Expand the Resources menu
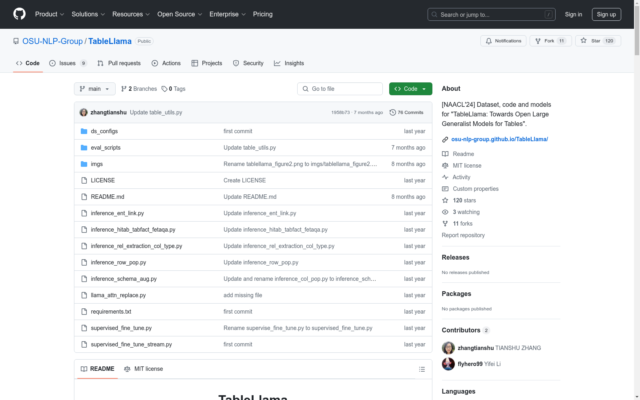 (131, 14)
